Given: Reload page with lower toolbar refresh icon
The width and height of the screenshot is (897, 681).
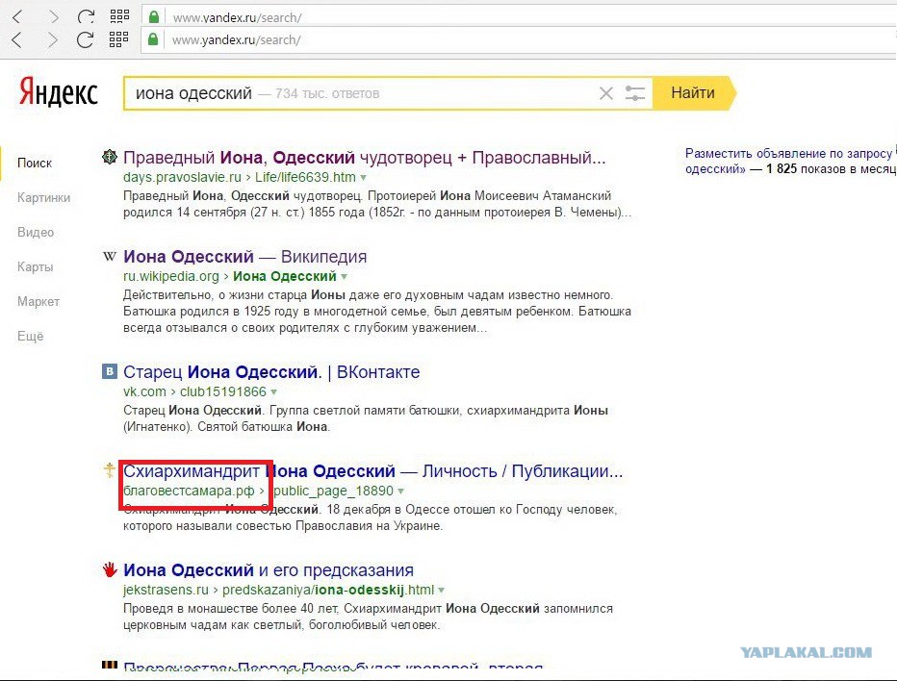Looking at the screenshot, I should pyautogui.click(x=86, y=39).
